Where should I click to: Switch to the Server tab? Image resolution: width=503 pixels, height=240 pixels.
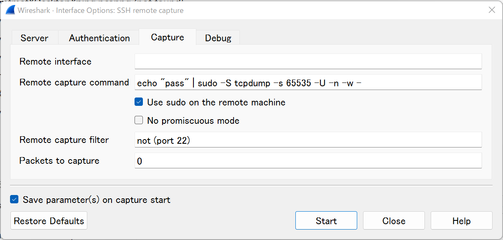[34, 38]
